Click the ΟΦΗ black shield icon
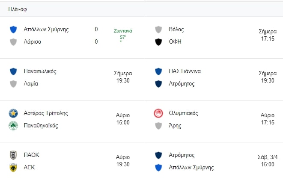 pyautogui.click(x=158, y=42)
